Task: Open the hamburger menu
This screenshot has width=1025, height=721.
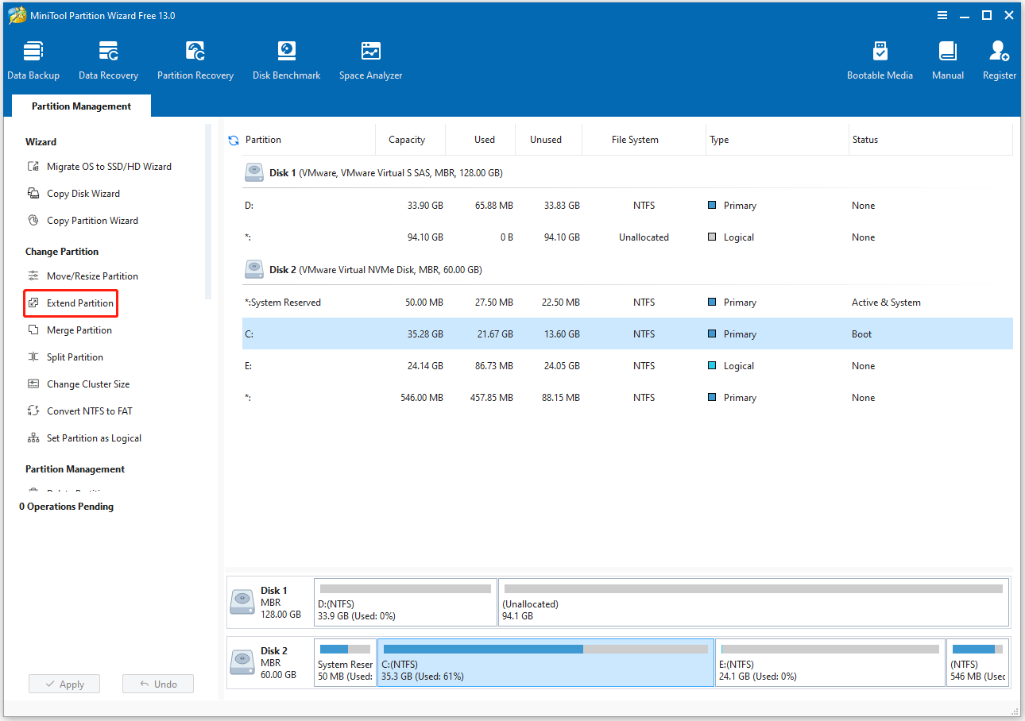Action: click(x=942, y=15)
